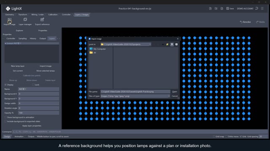270x151 pixels.
Task: Create new folder in Import image dialog
Action: (x=167, y=44)
